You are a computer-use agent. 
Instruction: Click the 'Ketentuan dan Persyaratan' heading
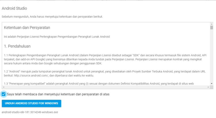27,28
